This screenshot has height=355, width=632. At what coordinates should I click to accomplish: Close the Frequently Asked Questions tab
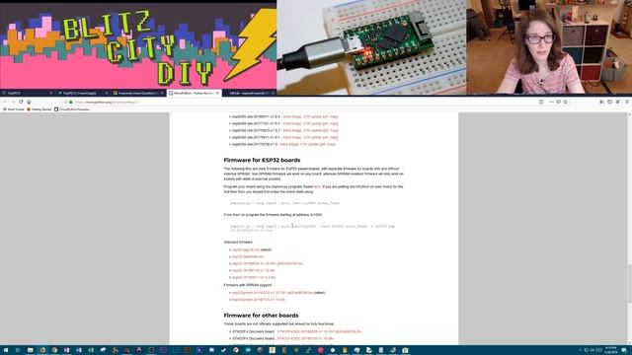click(x=162, y=93)
